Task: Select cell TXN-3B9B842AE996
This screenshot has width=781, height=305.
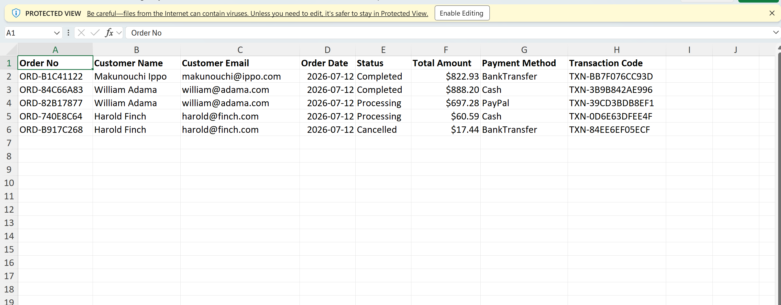Action: pyautogui.click(x=617, y=90)
